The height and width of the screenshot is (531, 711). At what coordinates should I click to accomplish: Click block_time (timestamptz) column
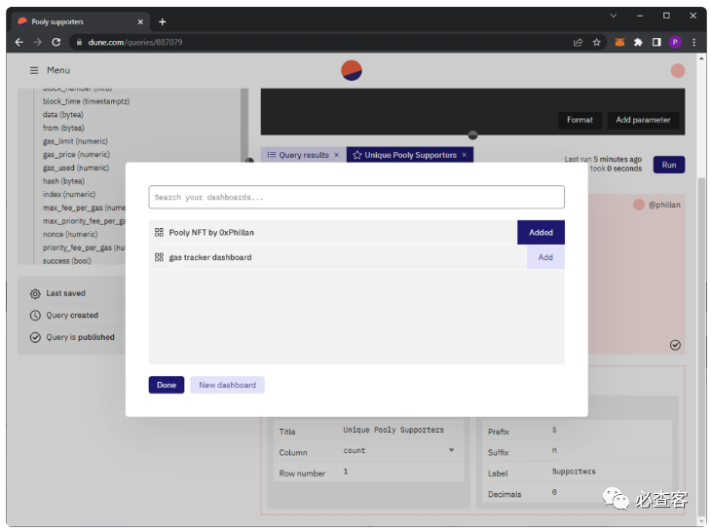click(x=86, y=101)
